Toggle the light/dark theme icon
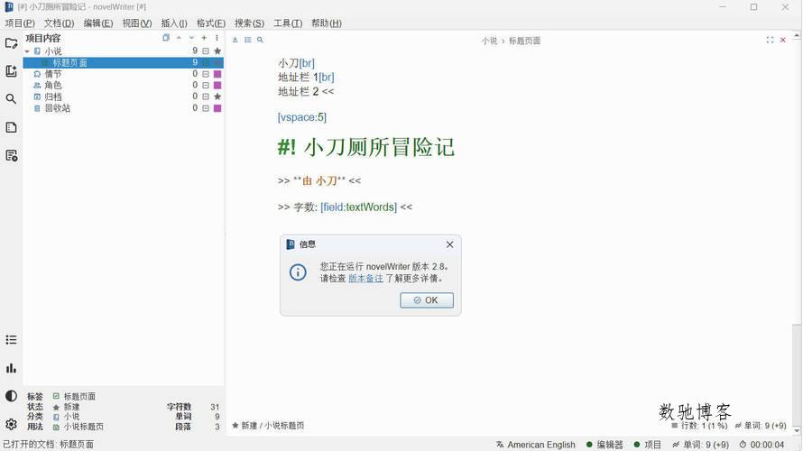The height and width of the screenshot is (451, 803). [x=11, y=396]
